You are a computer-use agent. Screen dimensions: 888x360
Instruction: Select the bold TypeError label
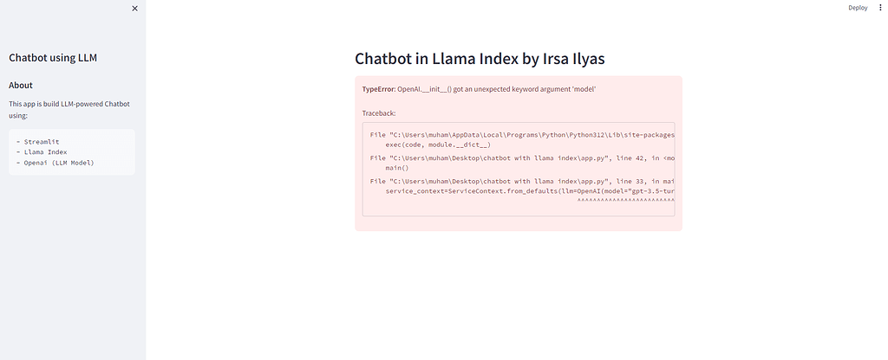[379, 89]
